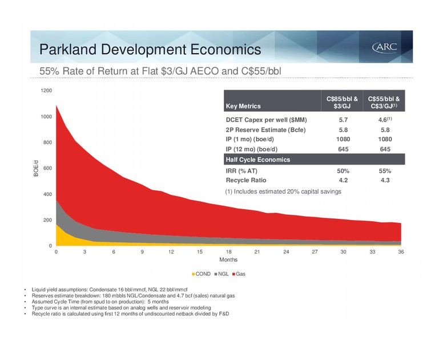Select the 'IP (1 mo) (boe/d)' row label
This screenshot has width=443, height=342.
[249, 139]
